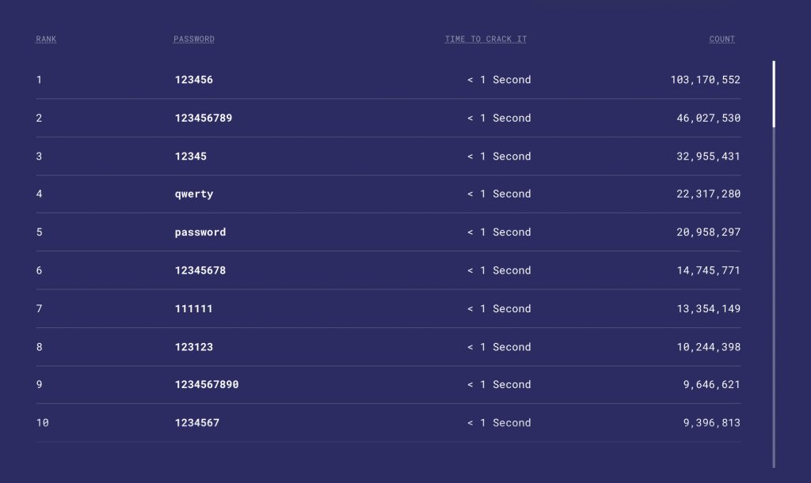Sort by the PASSWORD column header

click(194, 40)
